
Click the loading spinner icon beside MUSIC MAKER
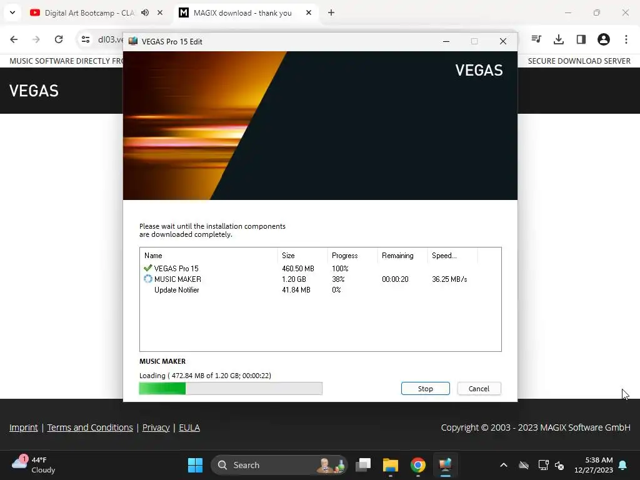147,279
